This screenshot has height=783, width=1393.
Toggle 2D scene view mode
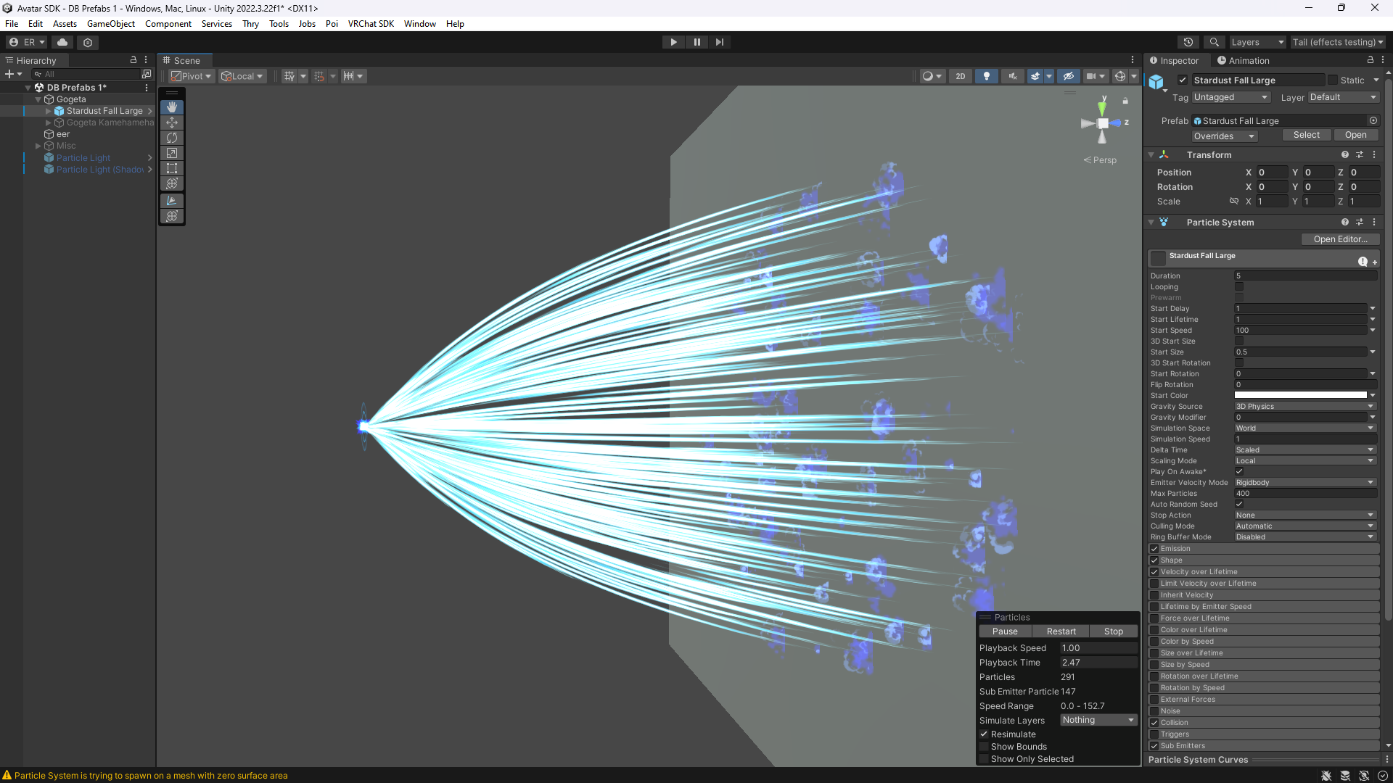(x=960, y=76)
